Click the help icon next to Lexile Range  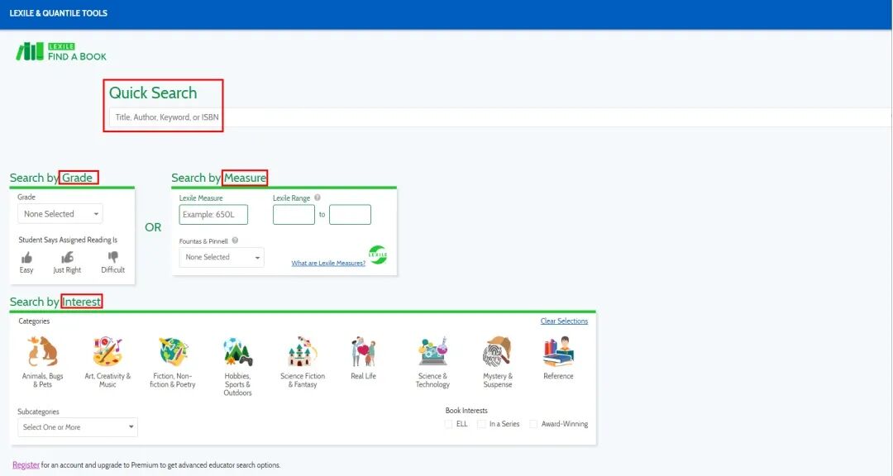click(x=318, y=198)
